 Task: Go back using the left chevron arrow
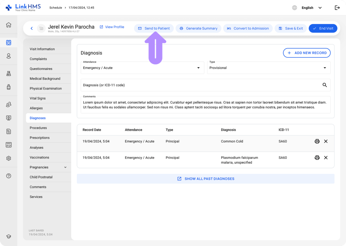32,28
